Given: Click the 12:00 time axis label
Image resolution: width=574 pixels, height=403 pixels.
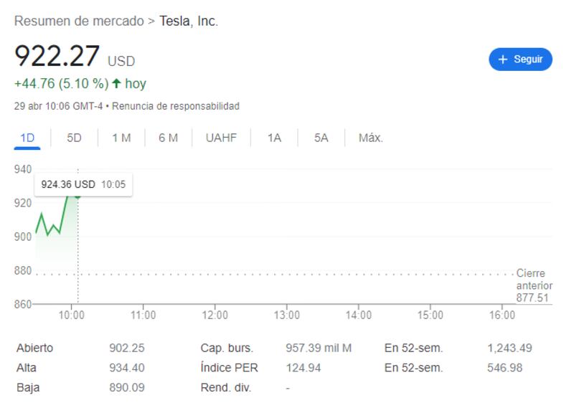Looking at the screenshot, I should tap(215, 316).
